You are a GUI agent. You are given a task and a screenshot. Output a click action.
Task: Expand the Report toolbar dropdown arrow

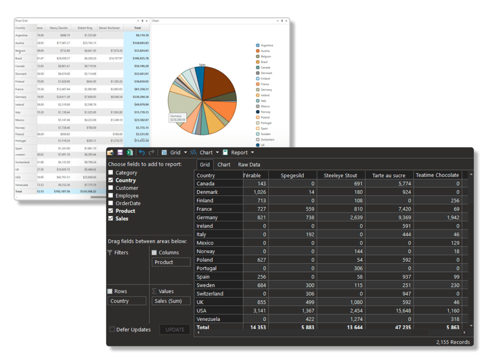(253, 153)
